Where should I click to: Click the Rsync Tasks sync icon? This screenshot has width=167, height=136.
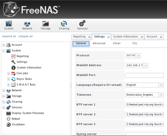pos(13,79)
